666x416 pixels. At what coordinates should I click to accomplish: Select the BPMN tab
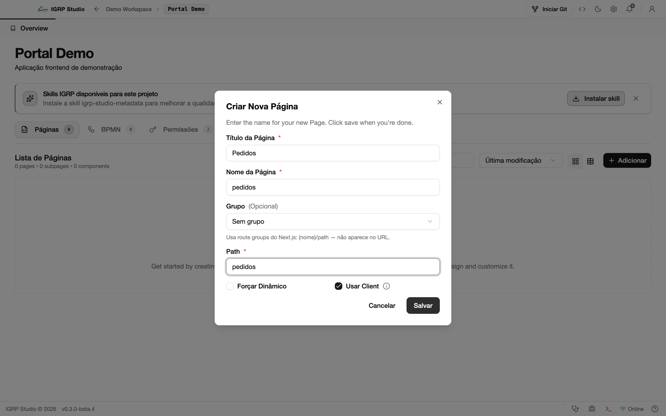coord(111,129)
